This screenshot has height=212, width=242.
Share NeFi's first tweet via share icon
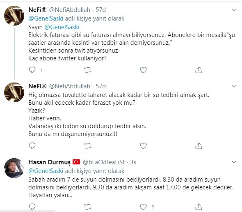pos(199,70)
